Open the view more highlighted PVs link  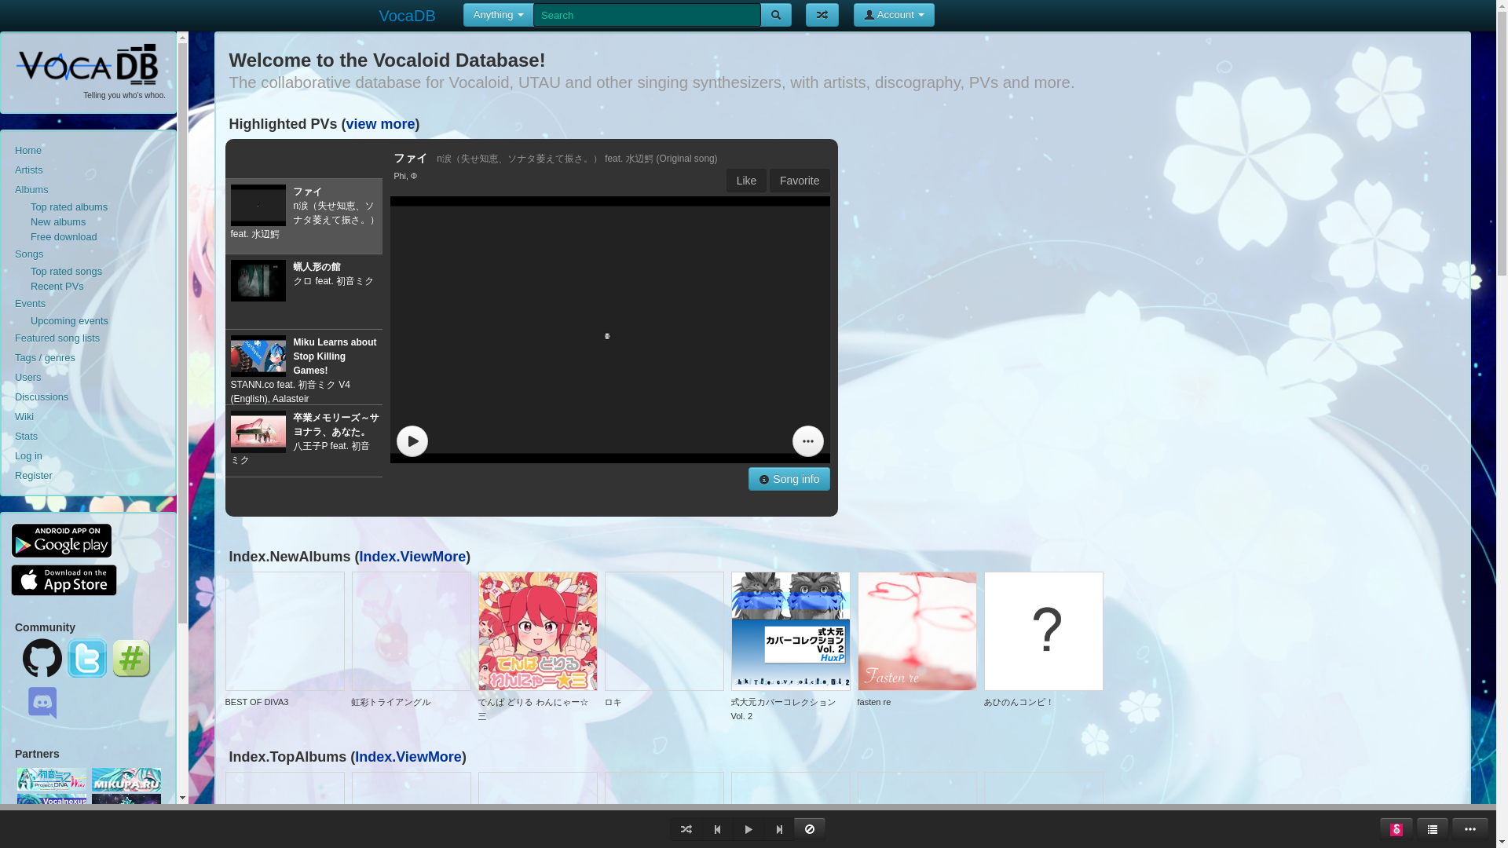tap(380, 124)
